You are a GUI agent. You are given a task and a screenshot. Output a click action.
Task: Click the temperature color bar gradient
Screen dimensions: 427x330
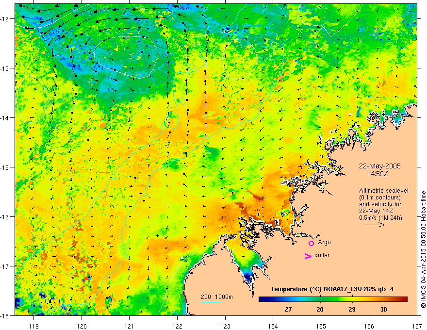pyautogui.click(x=333, y=299)
